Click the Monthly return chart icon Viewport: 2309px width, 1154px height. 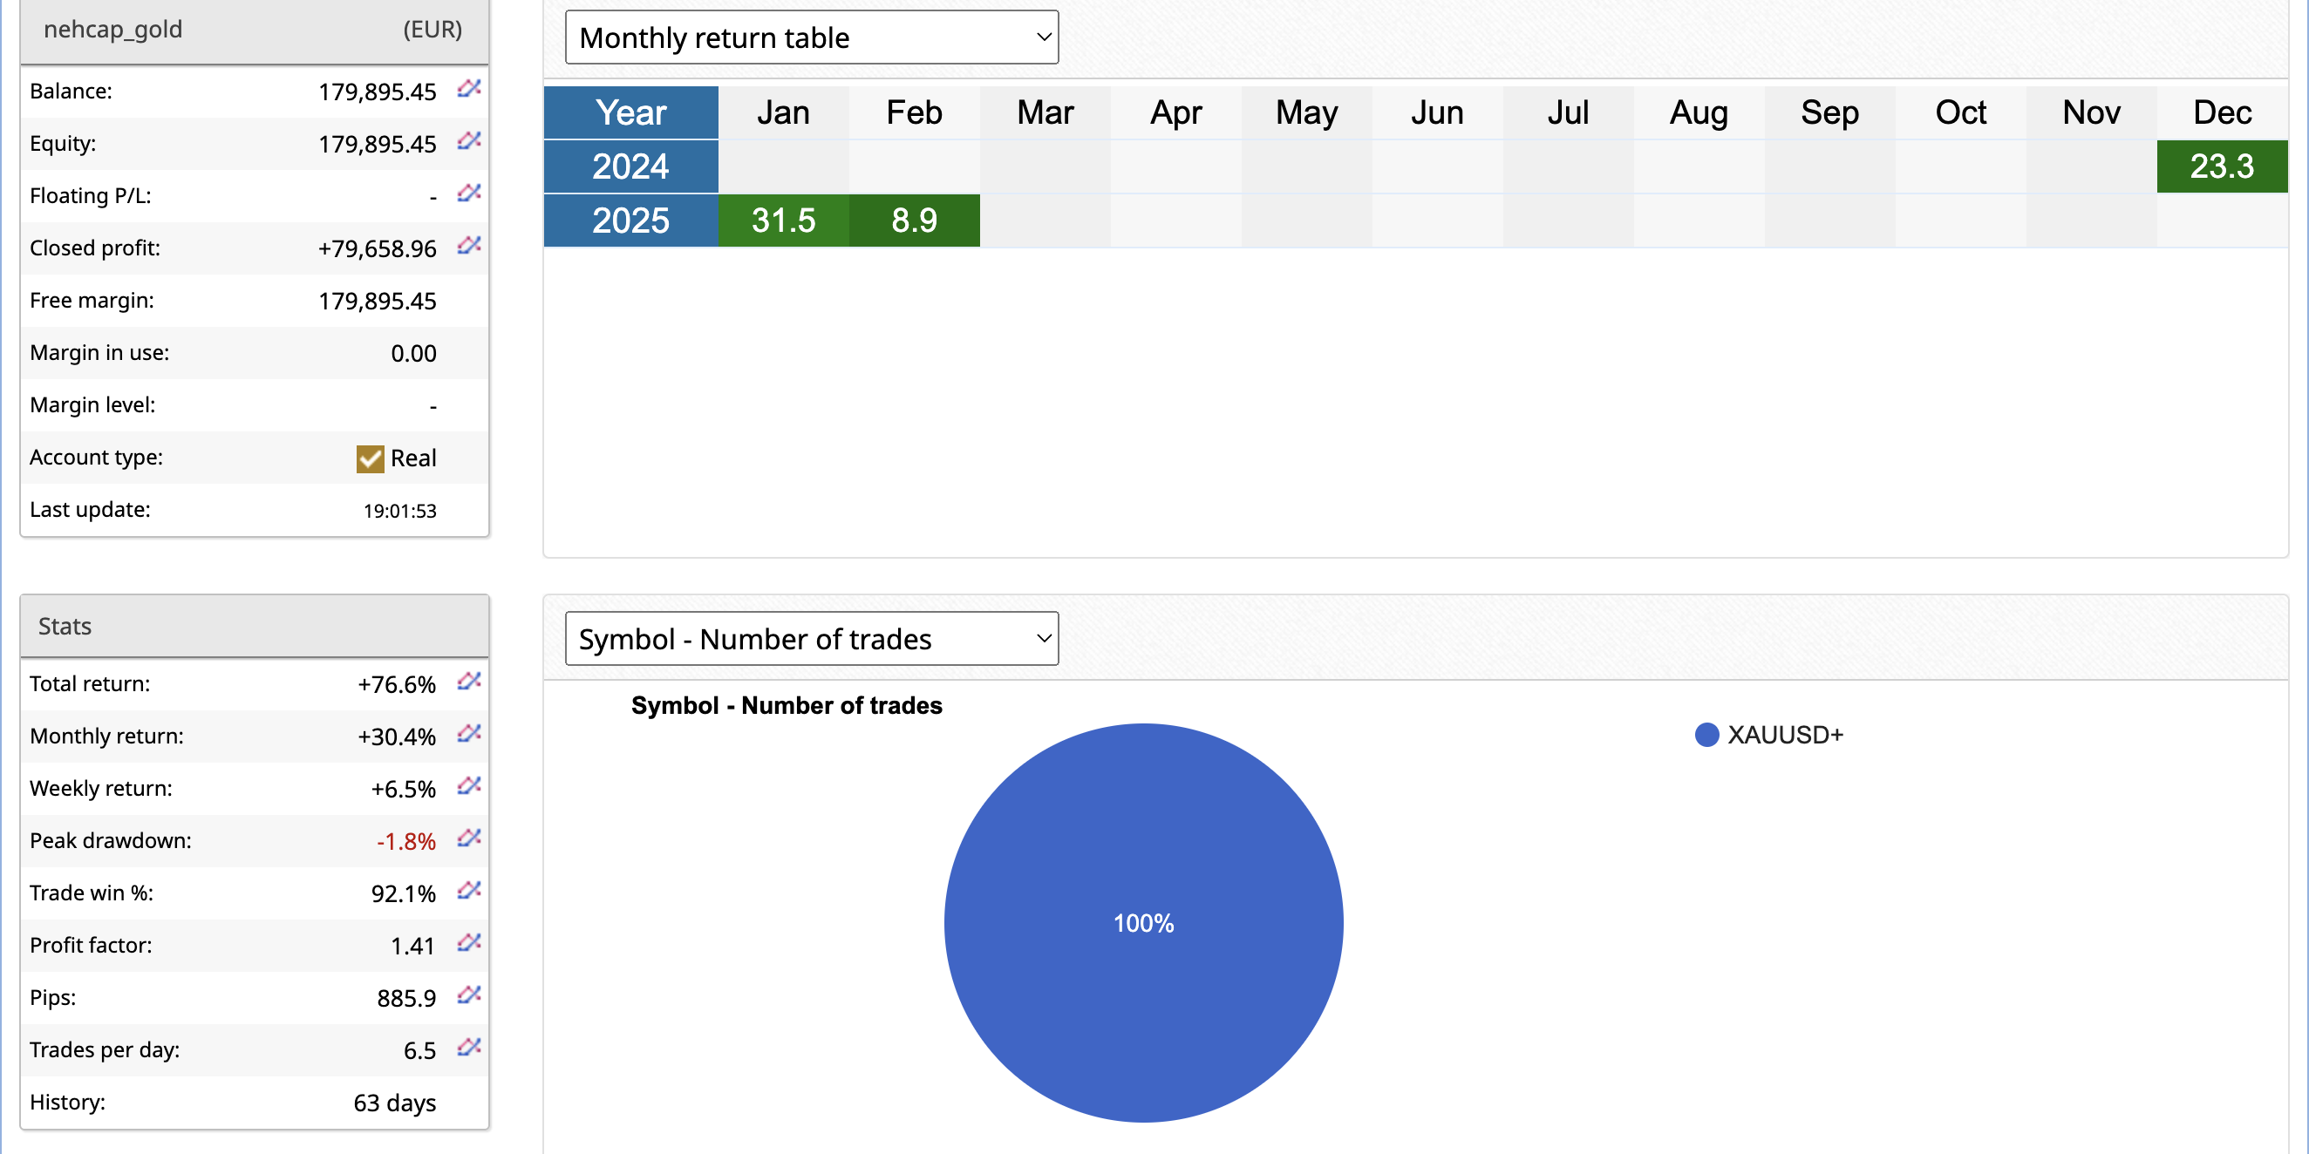[469, 734]
